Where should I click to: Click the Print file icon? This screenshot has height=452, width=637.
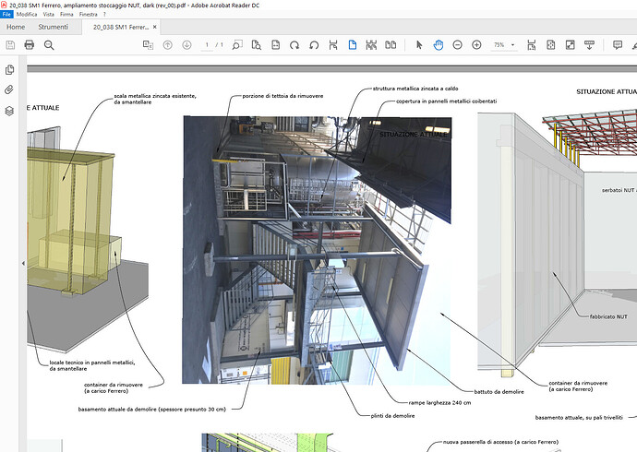tap(30, 45)
